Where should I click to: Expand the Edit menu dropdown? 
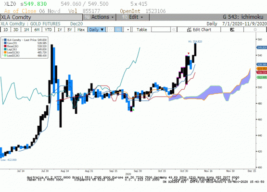click(133, 17)
